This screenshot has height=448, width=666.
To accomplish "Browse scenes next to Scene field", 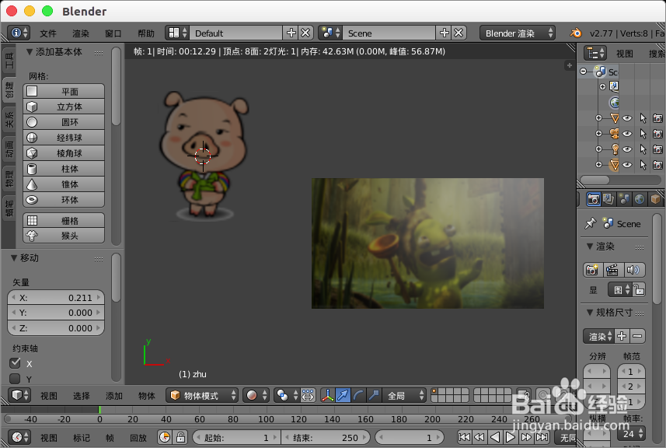I will (x=330, y=33).
